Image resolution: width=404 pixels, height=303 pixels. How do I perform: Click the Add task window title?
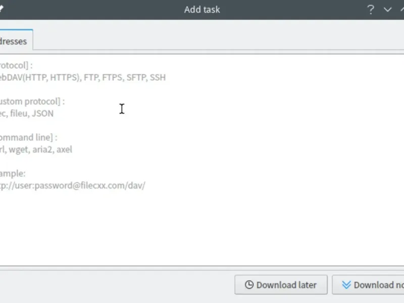(x=202, y=10)
